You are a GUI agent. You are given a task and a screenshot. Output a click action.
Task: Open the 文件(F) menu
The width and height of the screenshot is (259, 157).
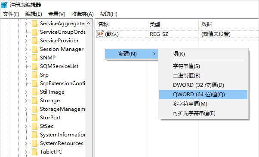click(11, 14)
